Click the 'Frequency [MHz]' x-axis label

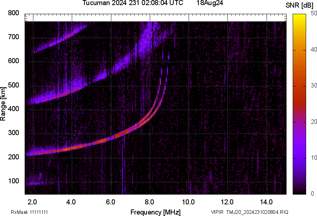pos(156,212)
